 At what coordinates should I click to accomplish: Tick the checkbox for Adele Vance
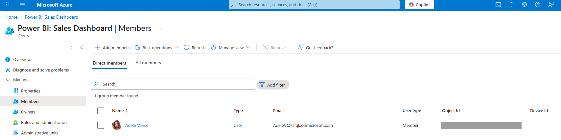coord(101,125)
